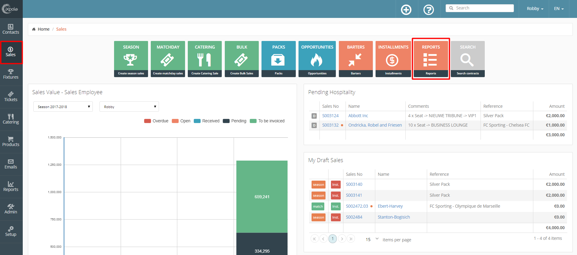The height and width of the screenshot is (255, 577).
Task: Open sale S003124
Action: click(330, 116)
